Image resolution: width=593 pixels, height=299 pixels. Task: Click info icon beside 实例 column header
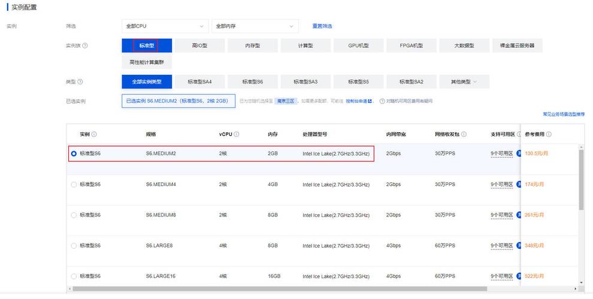pyautogui.click(x=94, y=135)
